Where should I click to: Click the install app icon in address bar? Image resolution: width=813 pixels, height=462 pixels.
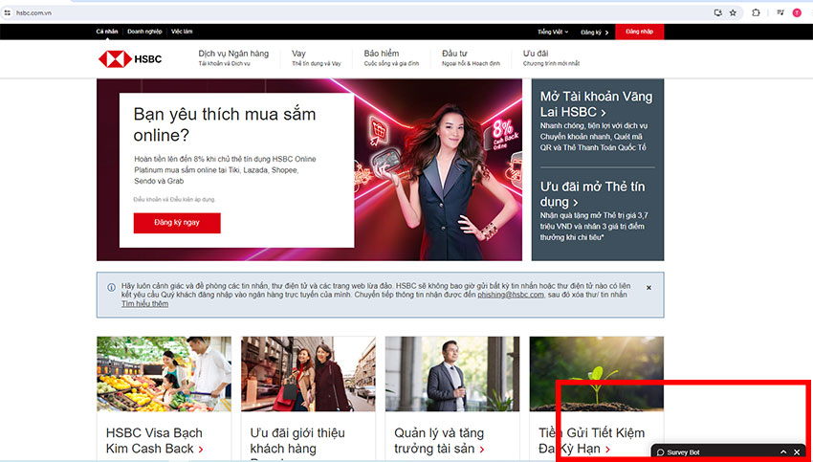pos(717,13)
